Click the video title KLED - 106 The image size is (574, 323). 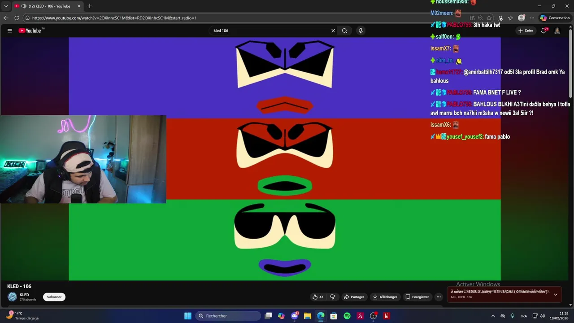pos(19,286)
